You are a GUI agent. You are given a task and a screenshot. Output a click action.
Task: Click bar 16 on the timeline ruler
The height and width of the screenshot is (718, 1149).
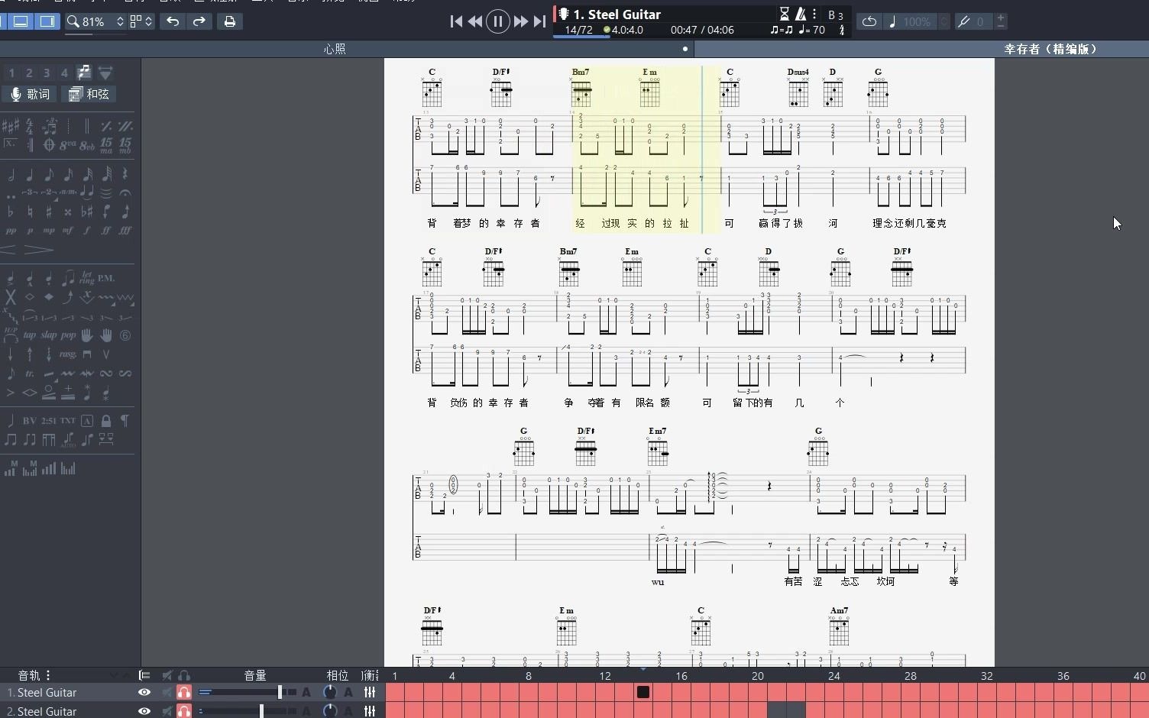681,676
